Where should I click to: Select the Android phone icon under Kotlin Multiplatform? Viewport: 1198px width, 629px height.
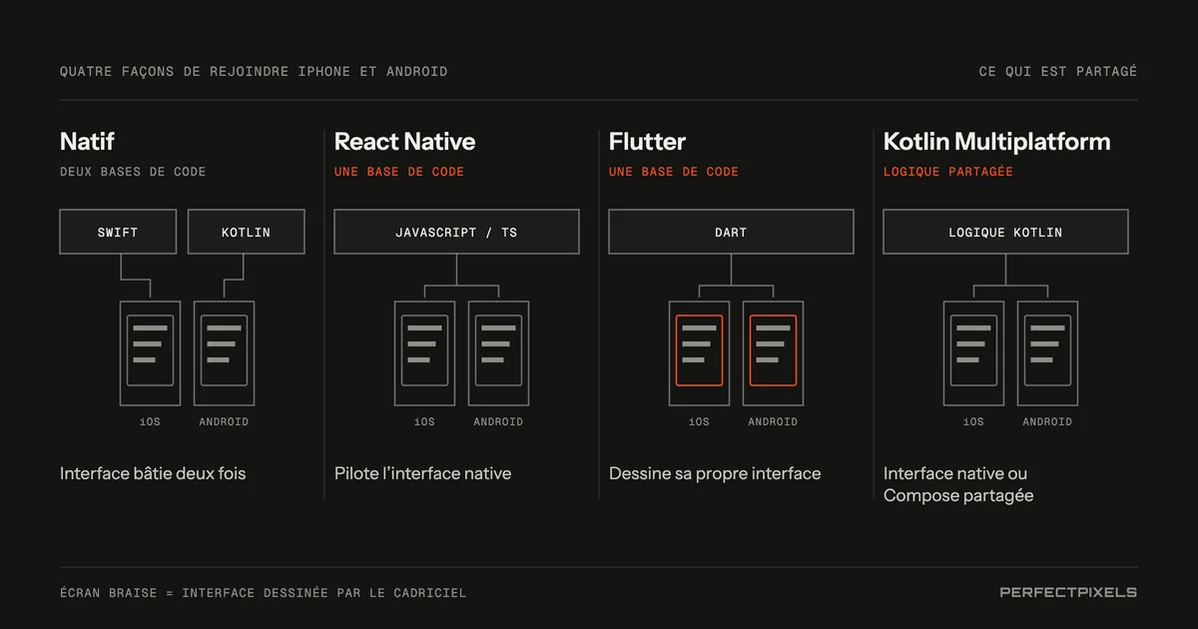tap(1047, 353)
